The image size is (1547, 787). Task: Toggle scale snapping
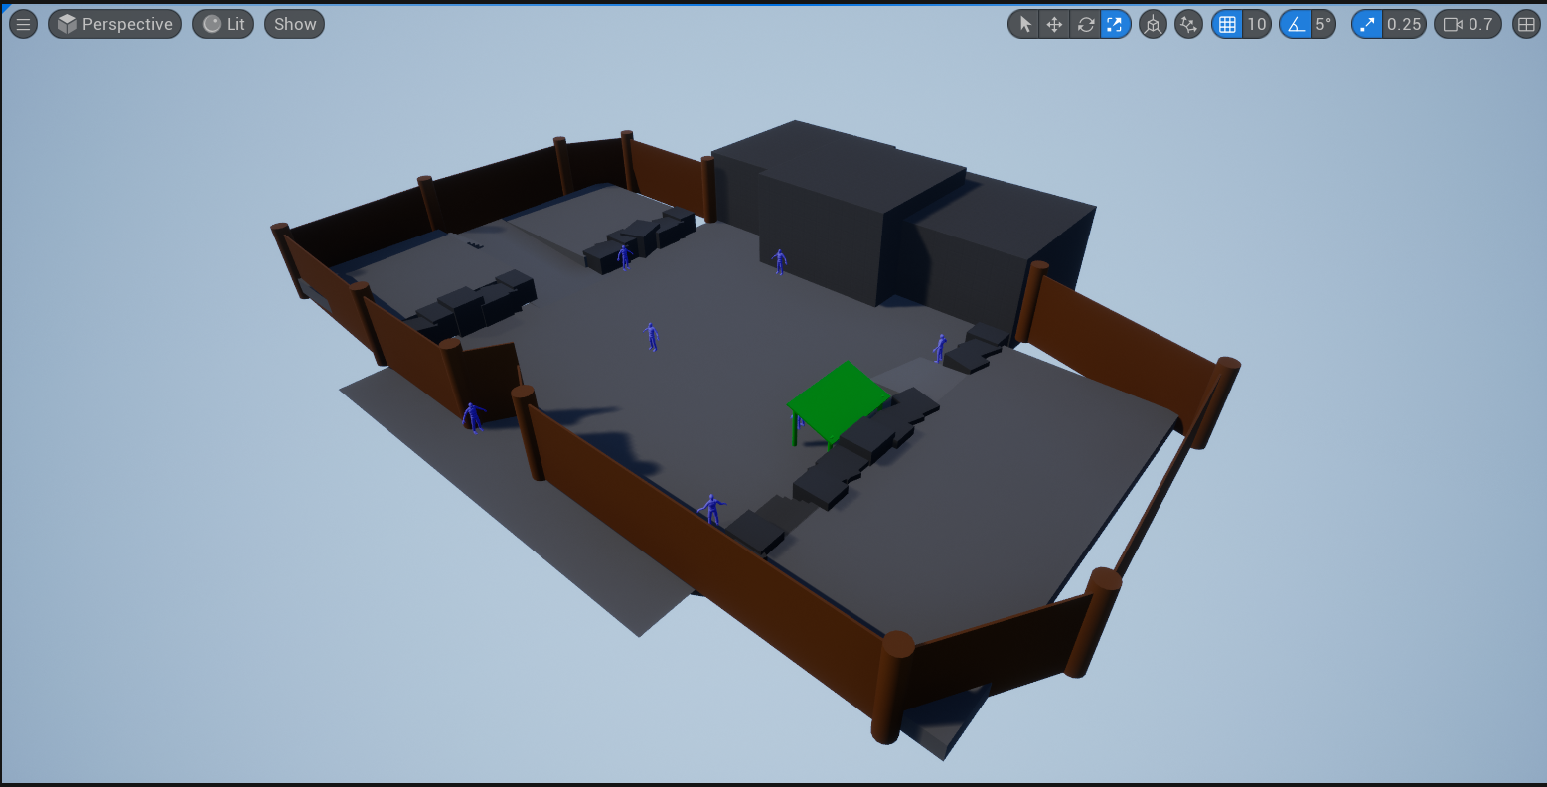1365,24
